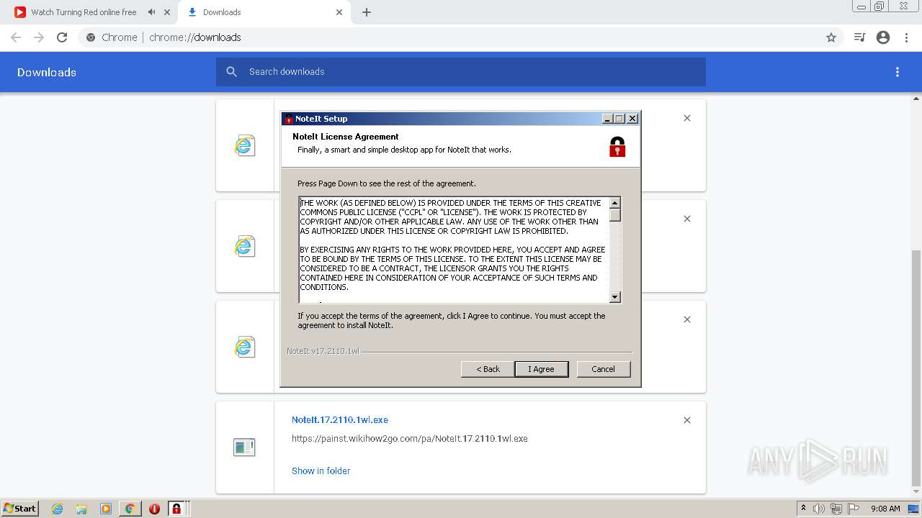Screen dimensions: 922x518
Task: Click the Chrome profile avatar icon
Action: click(x=883, y=37)
